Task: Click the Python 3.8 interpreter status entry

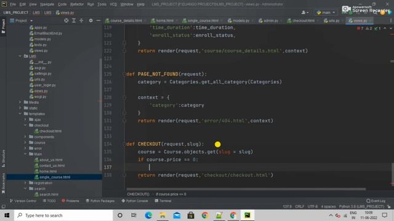Action: pos(361,207)
